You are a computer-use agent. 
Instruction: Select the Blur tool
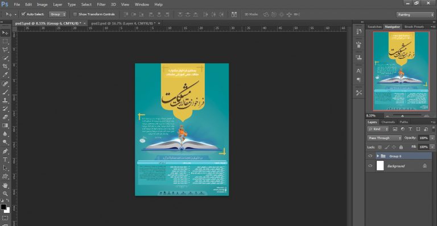click(x=5, y=133)
